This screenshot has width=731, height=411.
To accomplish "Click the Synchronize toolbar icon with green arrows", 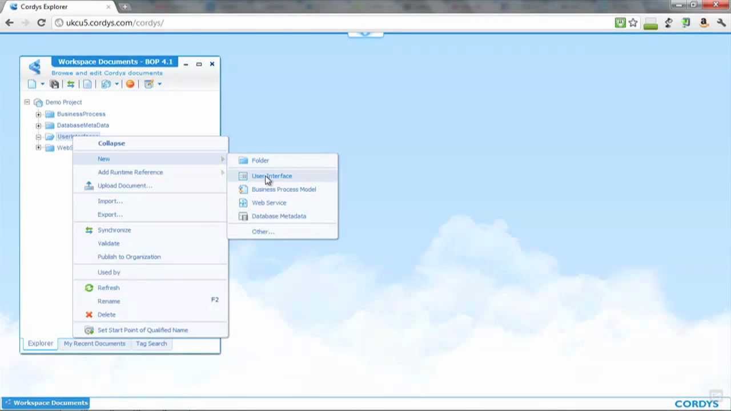I will pos(71,84).
